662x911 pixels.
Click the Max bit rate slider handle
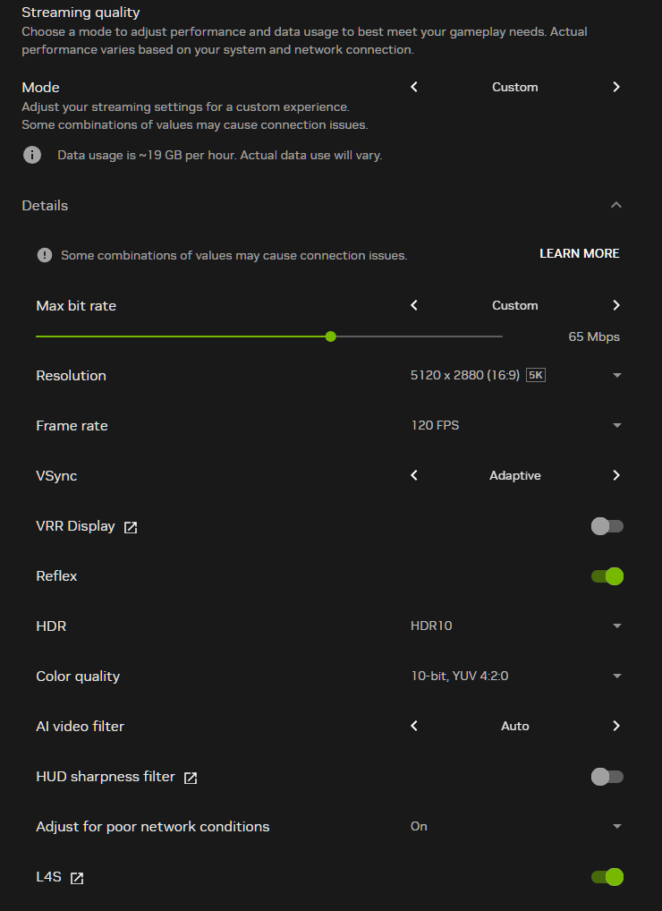tap(330, 336)
